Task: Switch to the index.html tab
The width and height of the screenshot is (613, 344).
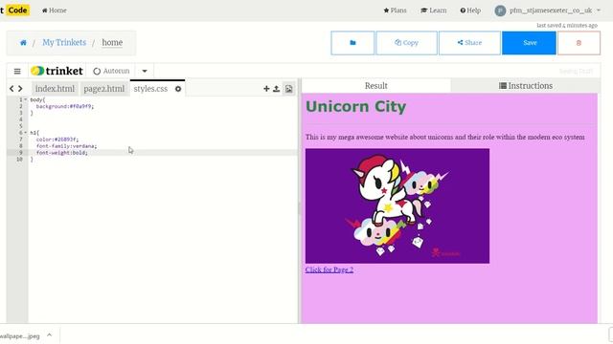Action: (55, 89)
